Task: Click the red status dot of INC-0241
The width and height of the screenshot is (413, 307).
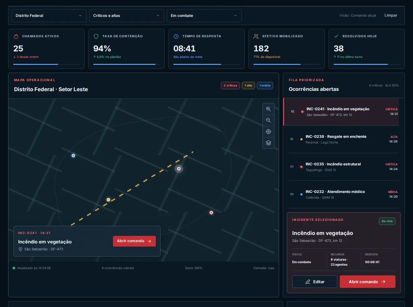Action: coord(302,112)
